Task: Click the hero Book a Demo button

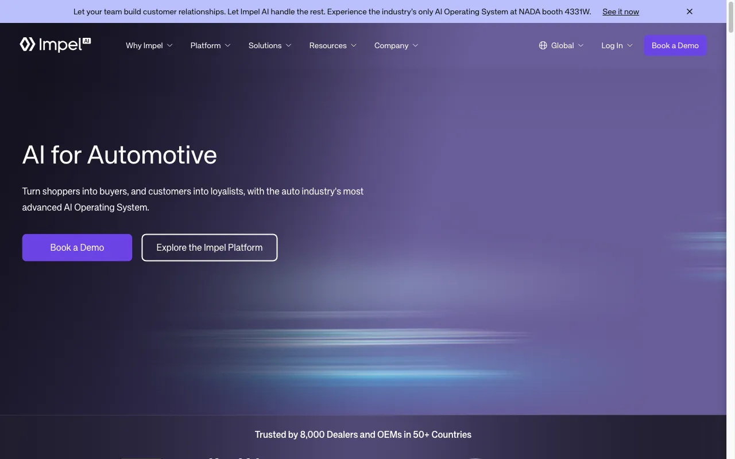Action: [77, 247]
